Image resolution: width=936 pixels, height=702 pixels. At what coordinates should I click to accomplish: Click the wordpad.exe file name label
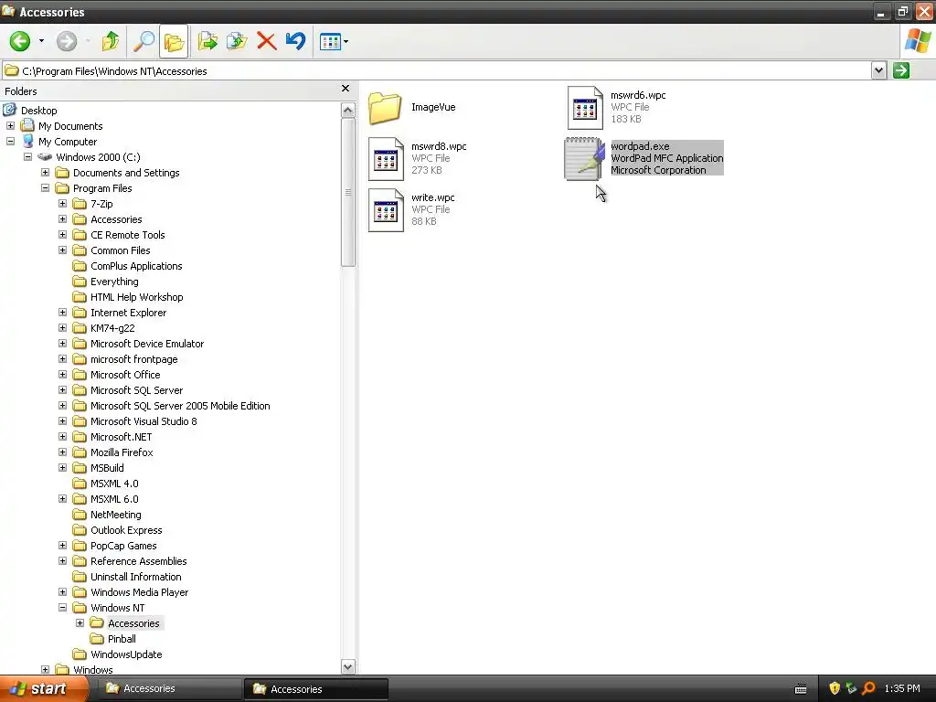pos(640,146)
